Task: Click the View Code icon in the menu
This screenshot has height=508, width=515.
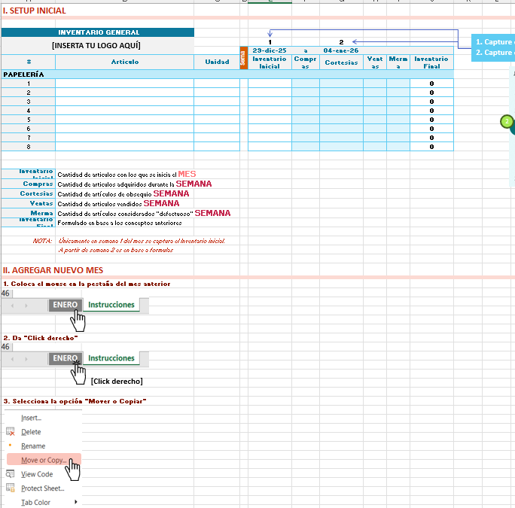Action: (11, 474)
